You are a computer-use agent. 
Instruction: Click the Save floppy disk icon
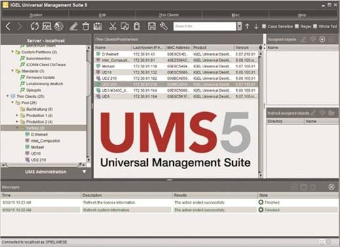152,26
